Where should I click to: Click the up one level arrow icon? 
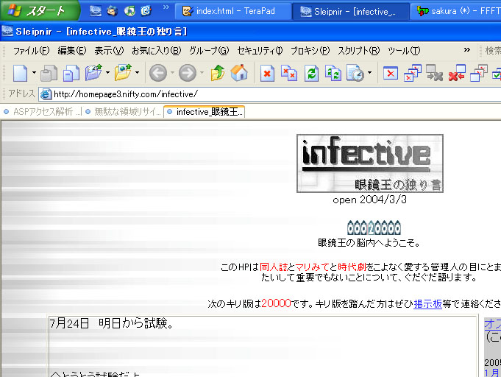tap(218, 73)
